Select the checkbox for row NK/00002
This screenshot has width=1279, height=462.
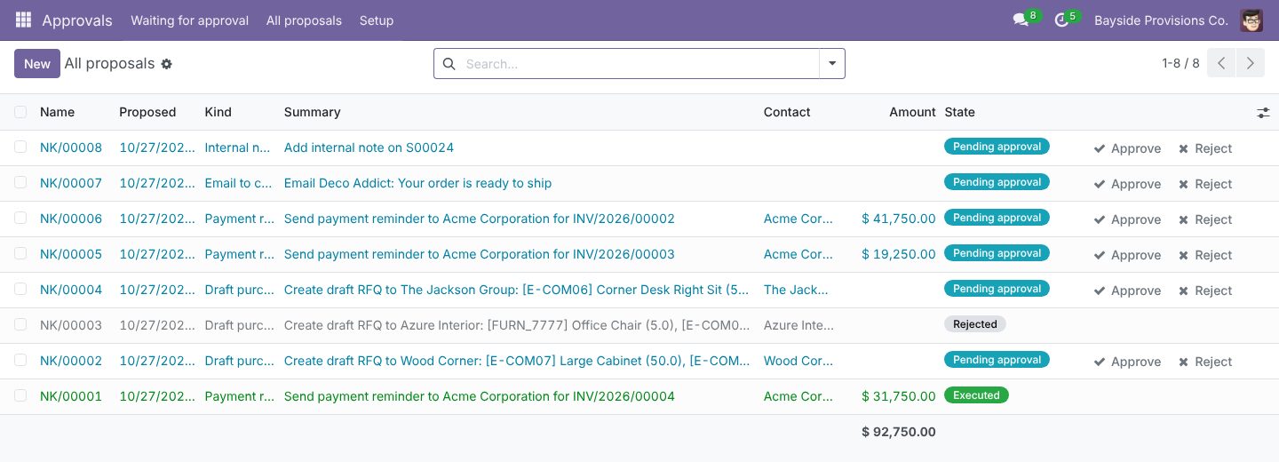pyautogui.click(x=20, y=361)
